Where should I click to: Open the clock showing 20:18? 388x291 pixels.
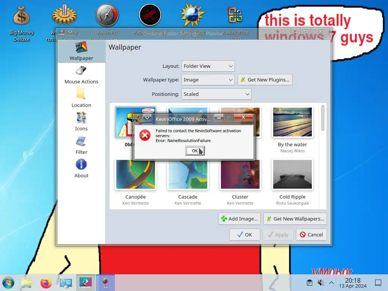pos(353,283)
